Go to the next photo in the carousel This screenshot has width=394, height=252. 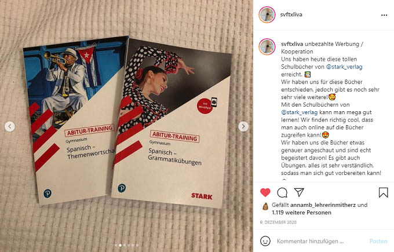(x=243, y=126)
